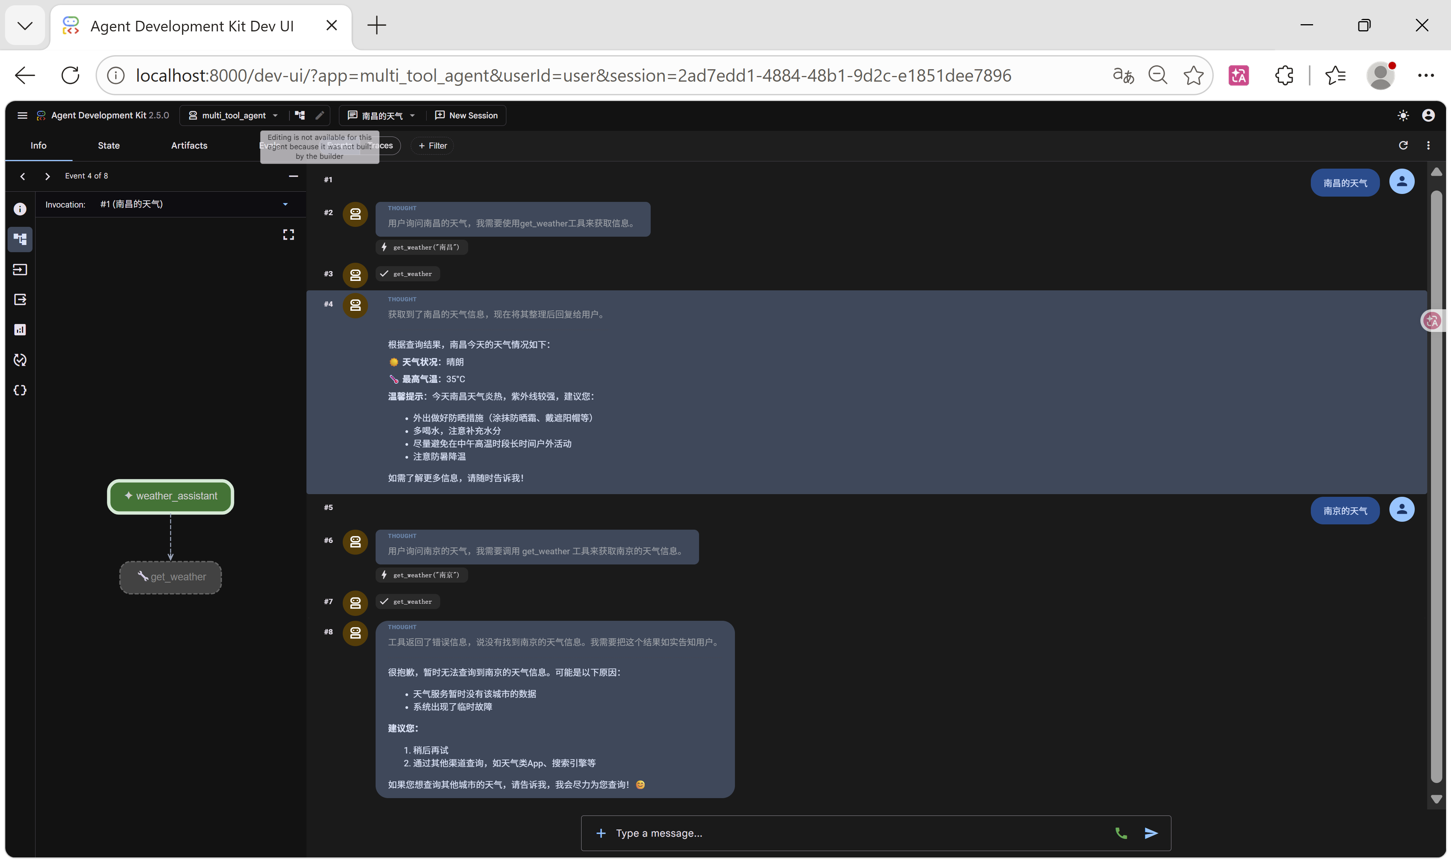Open the browser profile avatar
Image resolution: width=1451 pixels, height=862 pixels.
click(x=1380, y=76)
